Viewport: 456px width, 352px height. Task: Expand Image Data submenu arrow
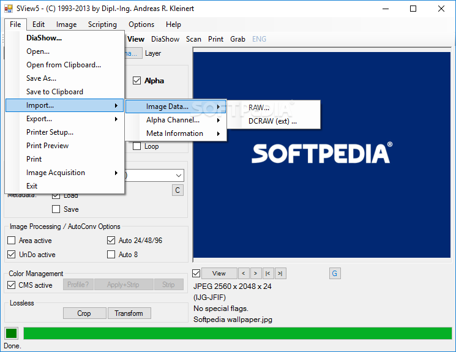[x=218, y=107]
